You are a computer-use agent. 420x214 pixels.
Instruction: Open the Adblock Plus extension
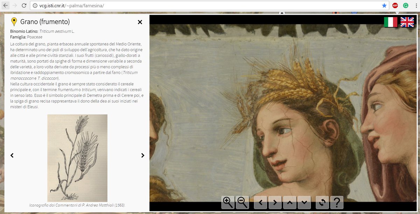(x=395, y=6)
